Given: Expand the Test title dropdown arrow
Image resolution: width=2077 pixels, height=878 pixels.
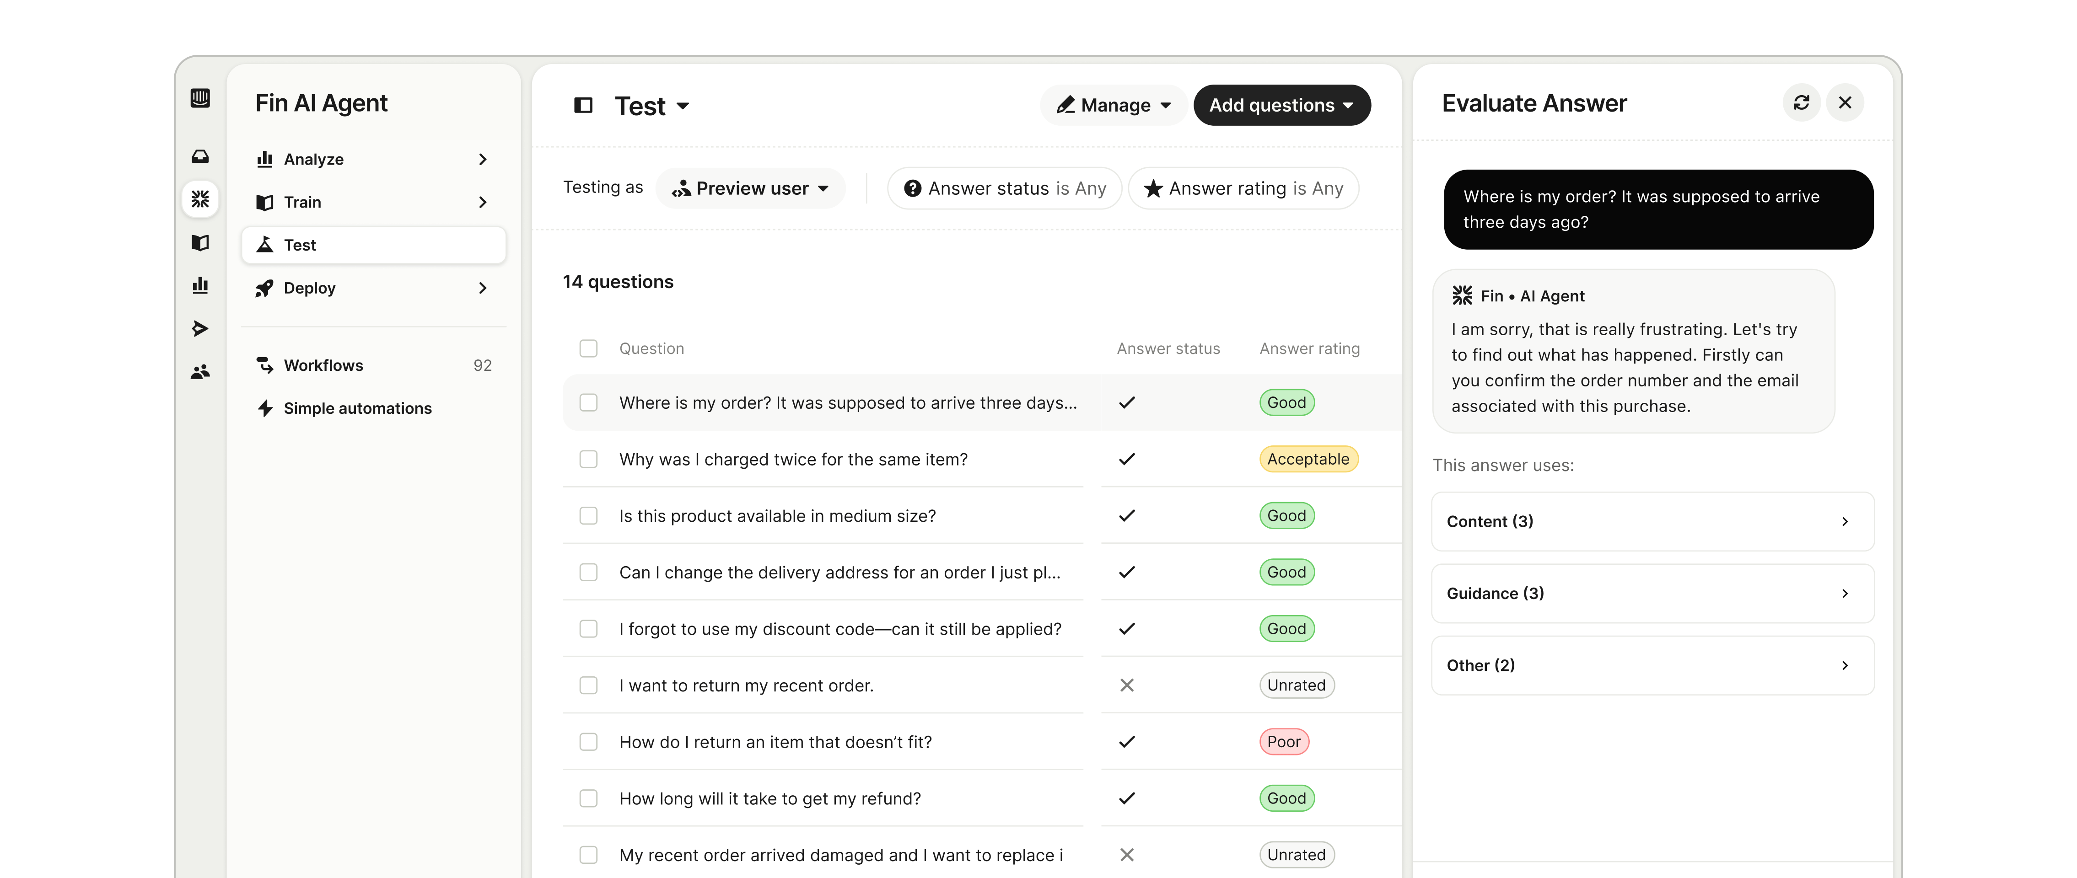Looking at the screenshot, I should (x=684, y=106).
